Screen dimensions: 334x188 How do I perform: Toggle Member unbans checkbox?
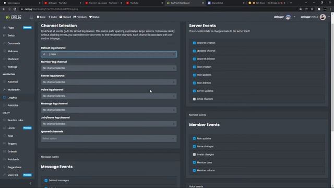[x=194, y=171]
